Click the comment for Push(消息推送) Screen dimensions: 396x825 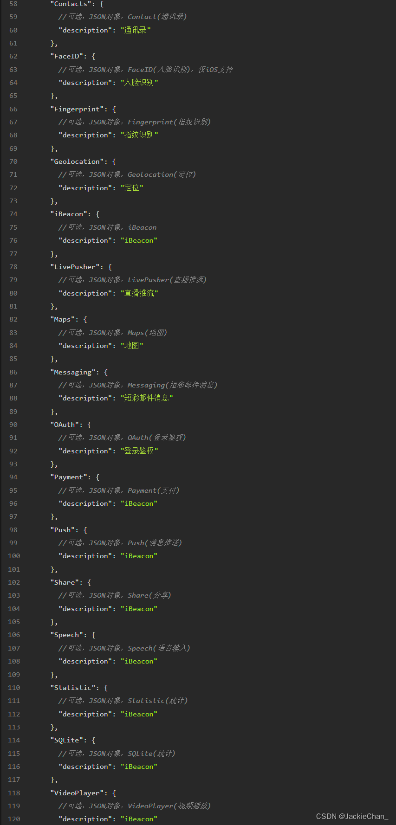tap(120, 543)
